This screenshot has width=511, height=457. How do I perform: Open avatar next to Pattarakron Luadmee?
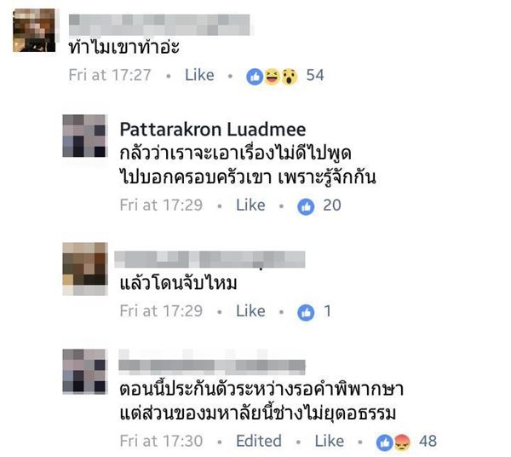click(84, 136)
